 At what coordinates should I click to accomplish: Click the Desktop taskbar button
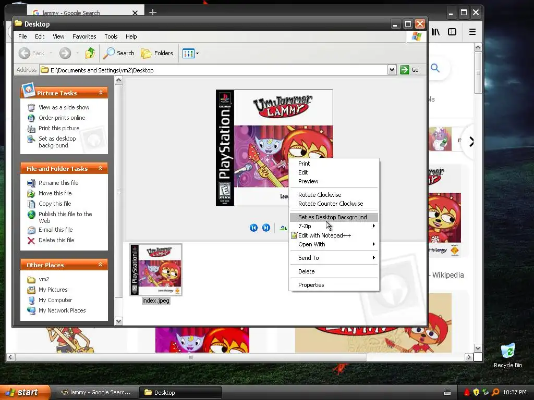(x=180, y=393)
